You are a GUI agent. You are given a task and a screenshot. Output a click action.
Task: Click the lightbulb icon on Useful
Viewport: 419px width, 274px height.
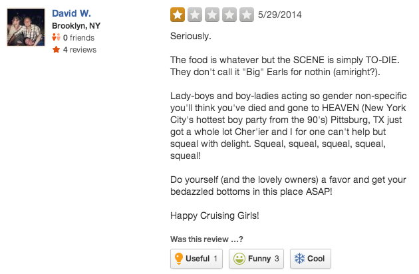(178, 259)
